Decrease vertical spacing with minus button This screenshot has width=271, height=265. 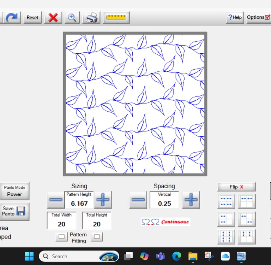pyautogui.click(x=138, y=200)
